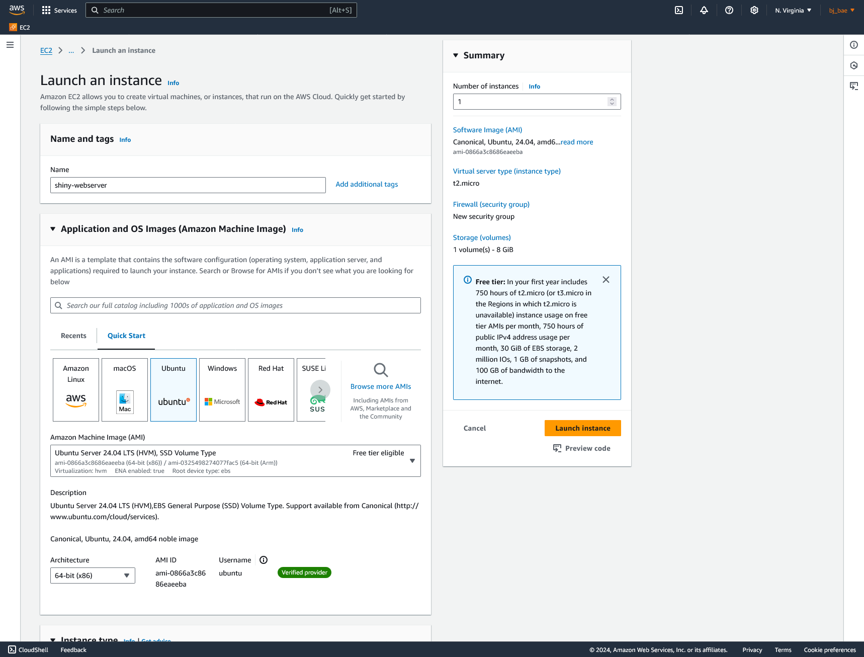Image resolution: width=864 pixels, height=657 pixels.
Task: Open the Architecture dropdown
Action: (93, 575)
